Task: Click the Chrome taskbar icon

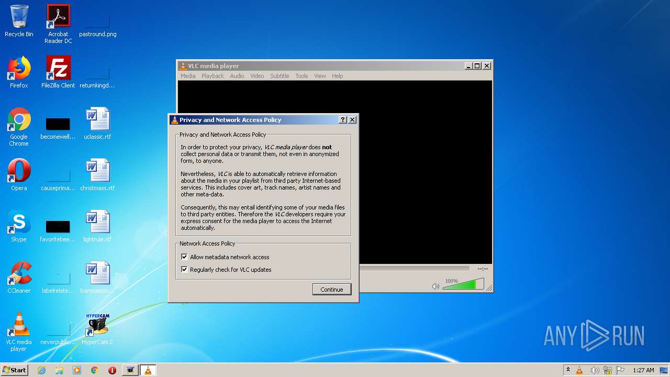Action: click(95, 370)
